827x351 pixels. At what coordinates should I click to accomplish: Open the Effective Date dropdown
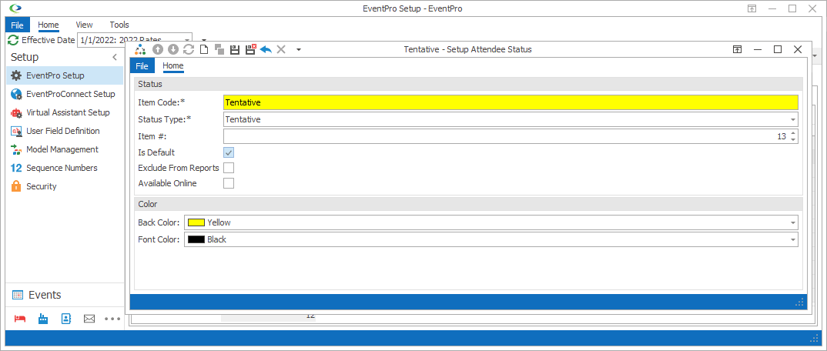tap(186, 40)
